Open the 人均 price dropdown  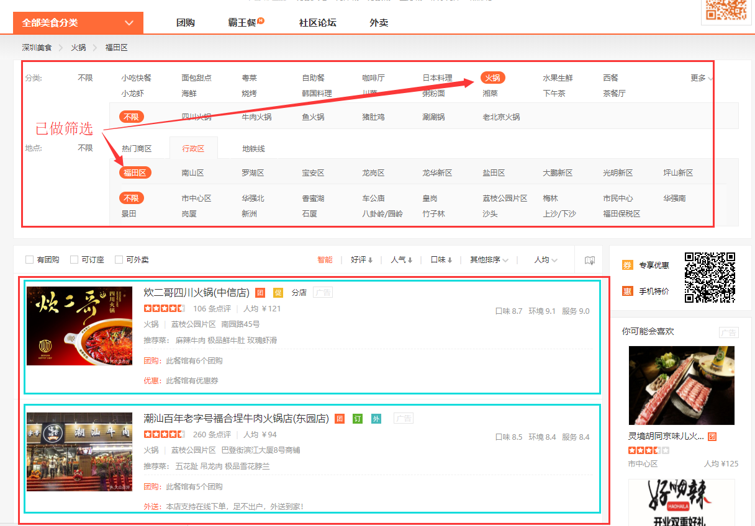546,261
